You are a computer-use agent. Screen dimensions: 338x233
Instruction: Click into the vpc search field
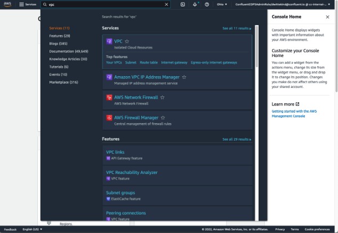tap(106, 4)
